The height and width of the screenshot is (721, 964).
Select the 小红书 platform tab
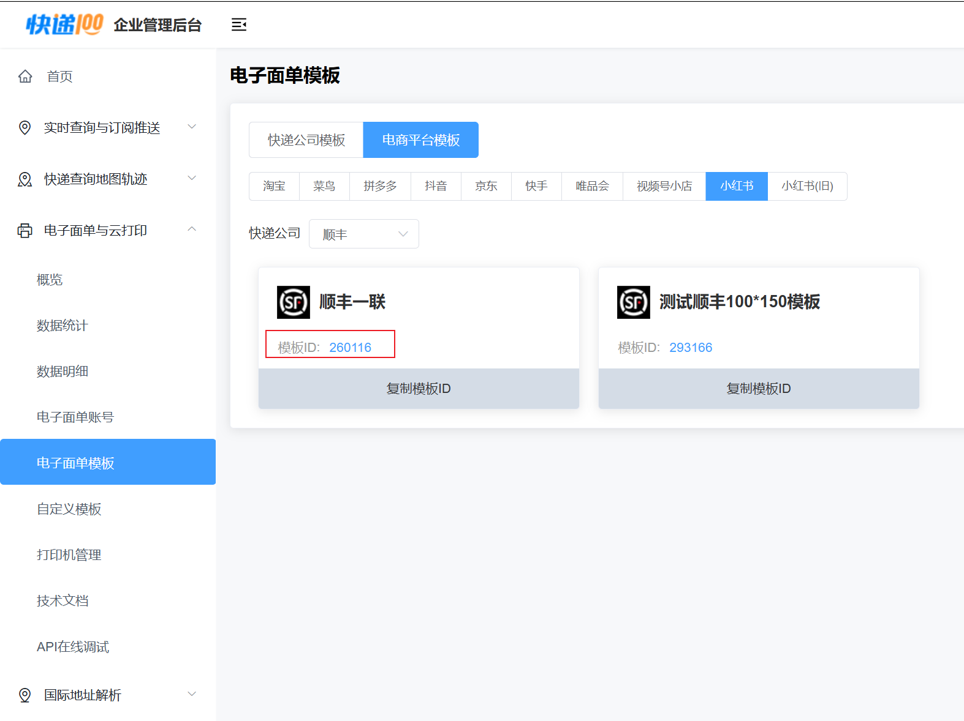pos(737,186)
